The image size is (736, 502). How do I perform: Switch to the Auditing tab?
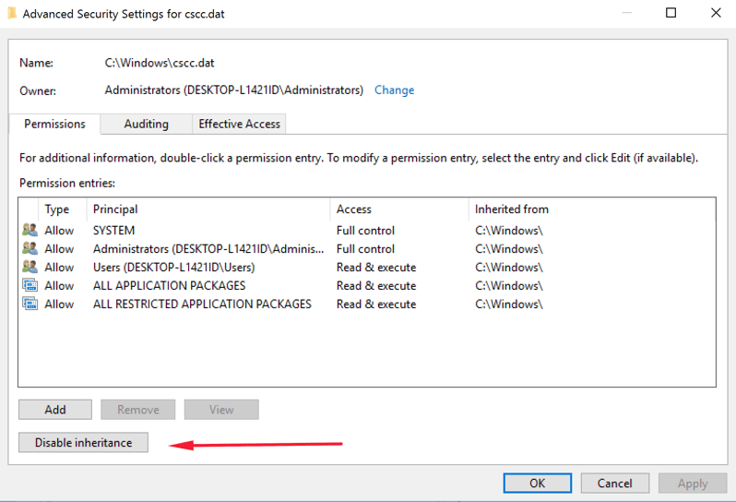(146, 124)
